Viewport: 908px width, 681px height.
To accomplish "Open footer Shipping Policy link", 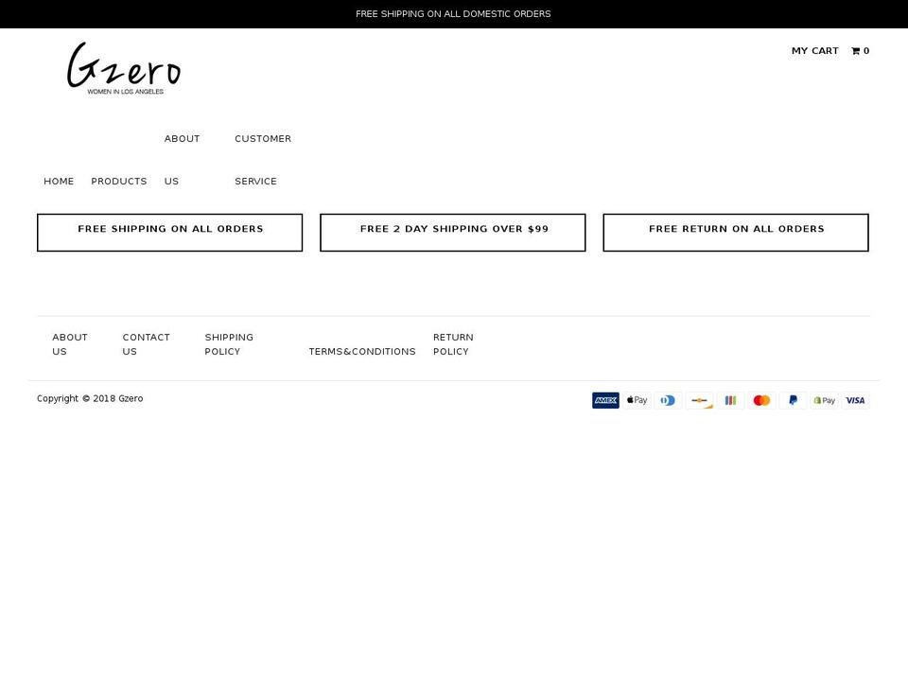I will click(229, 344).
